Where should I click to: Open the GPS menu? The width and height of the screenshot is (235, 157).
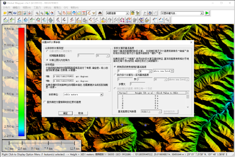pyautogui.click(x=66, y=7)
